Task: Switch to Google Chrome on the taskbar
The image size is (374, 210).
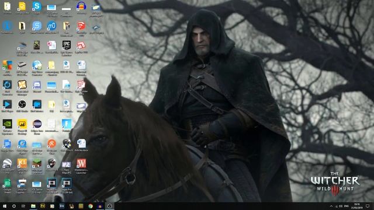Action: (x=91, y=206)
